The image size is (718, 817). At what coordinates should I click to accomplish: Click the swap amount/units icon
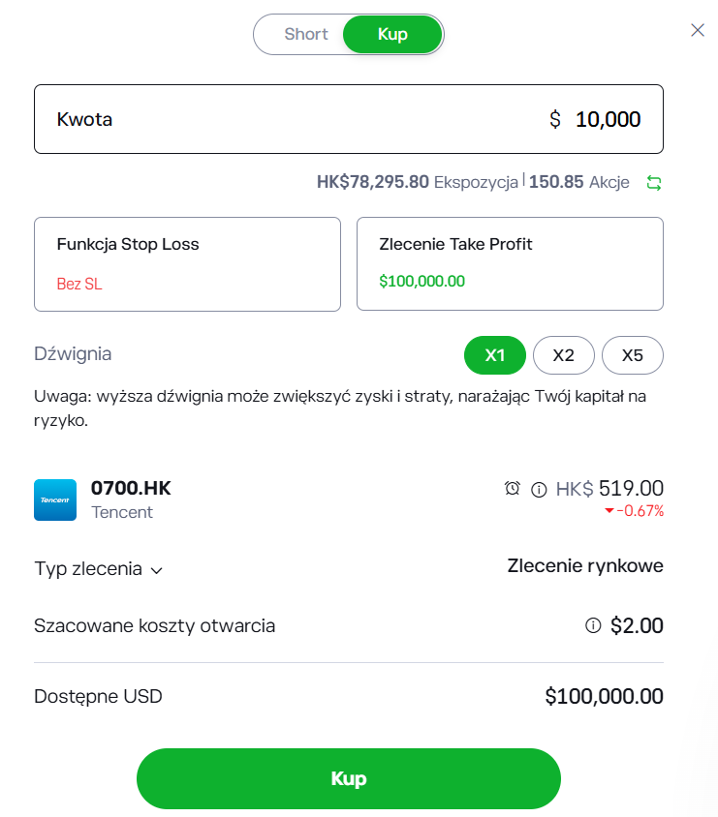click(x=654, y=182)
